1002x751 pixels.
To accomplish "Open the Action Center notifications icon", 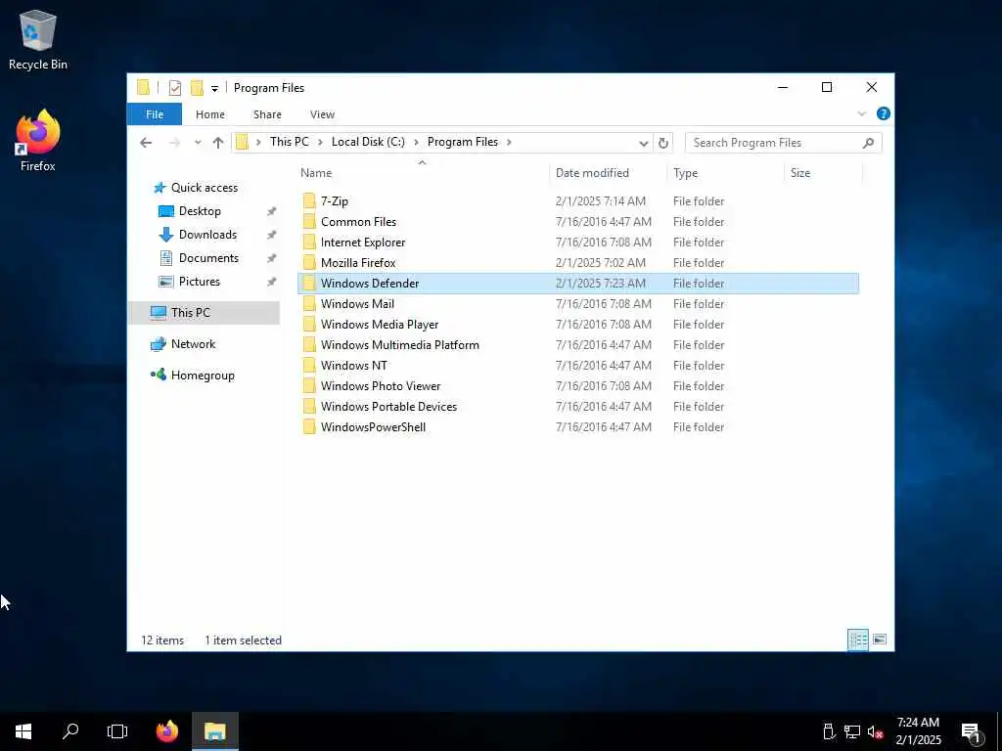I will (x=971, y=732).
